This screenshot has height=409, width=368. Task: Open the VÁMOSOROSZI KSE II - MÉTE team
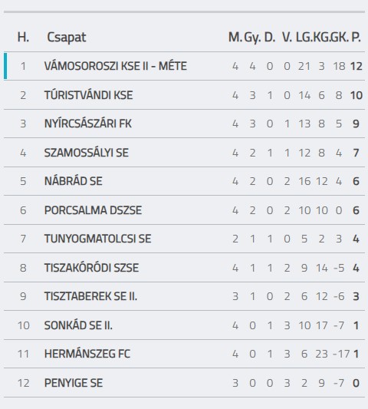[x=116, y=66]
